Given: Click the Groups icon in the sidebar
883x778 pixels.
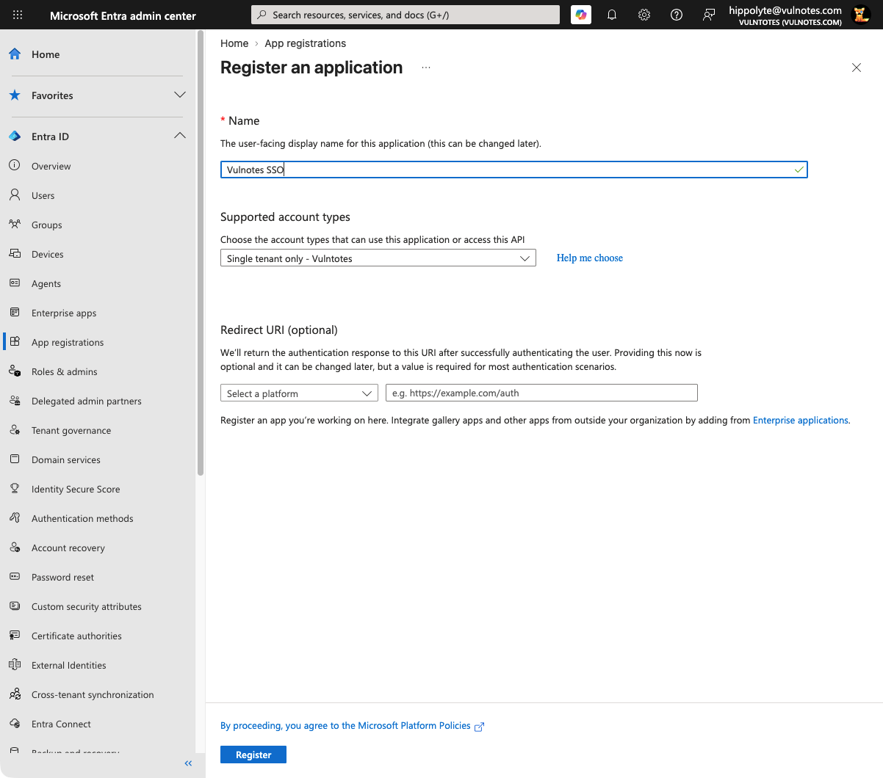Looking at the screenshot, I should tap(15, 224).
